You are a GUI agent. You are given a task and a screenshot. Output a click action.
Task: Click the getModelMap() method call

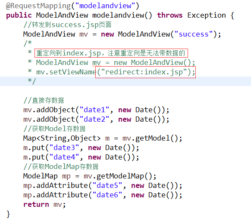pyautogui.click(x=124, y=176)
